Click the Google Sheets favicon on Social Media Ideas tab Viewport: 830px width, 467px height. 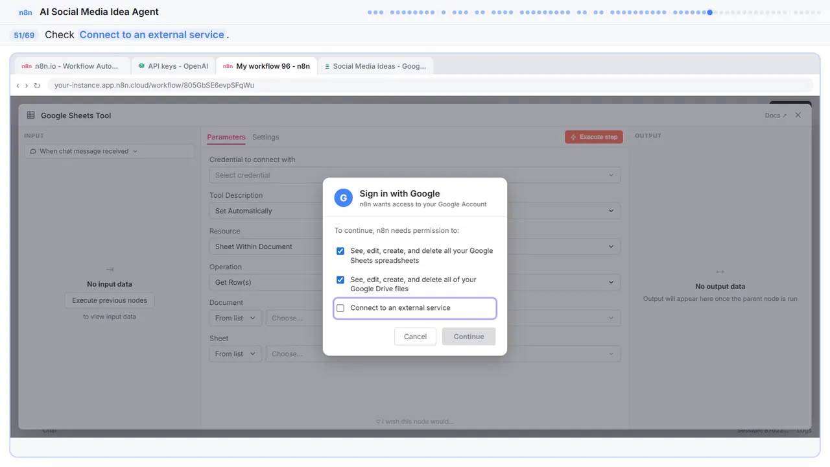pyautogui.click(x=327, y=66)
